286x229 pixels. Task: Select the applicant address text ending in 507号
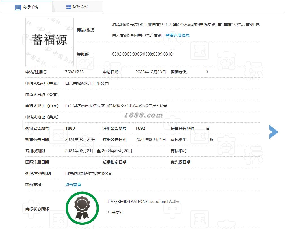pos(116,106)
